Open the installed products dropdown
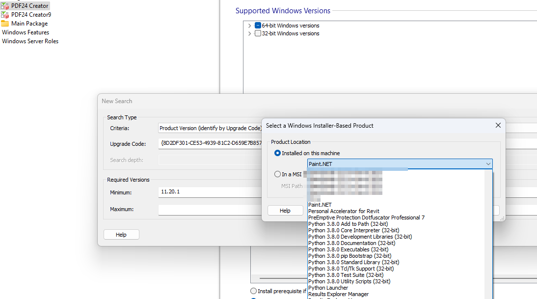Image resolution: width=537 pixels, height=299 pixels. pyautogui.click(x=488, y=163)
